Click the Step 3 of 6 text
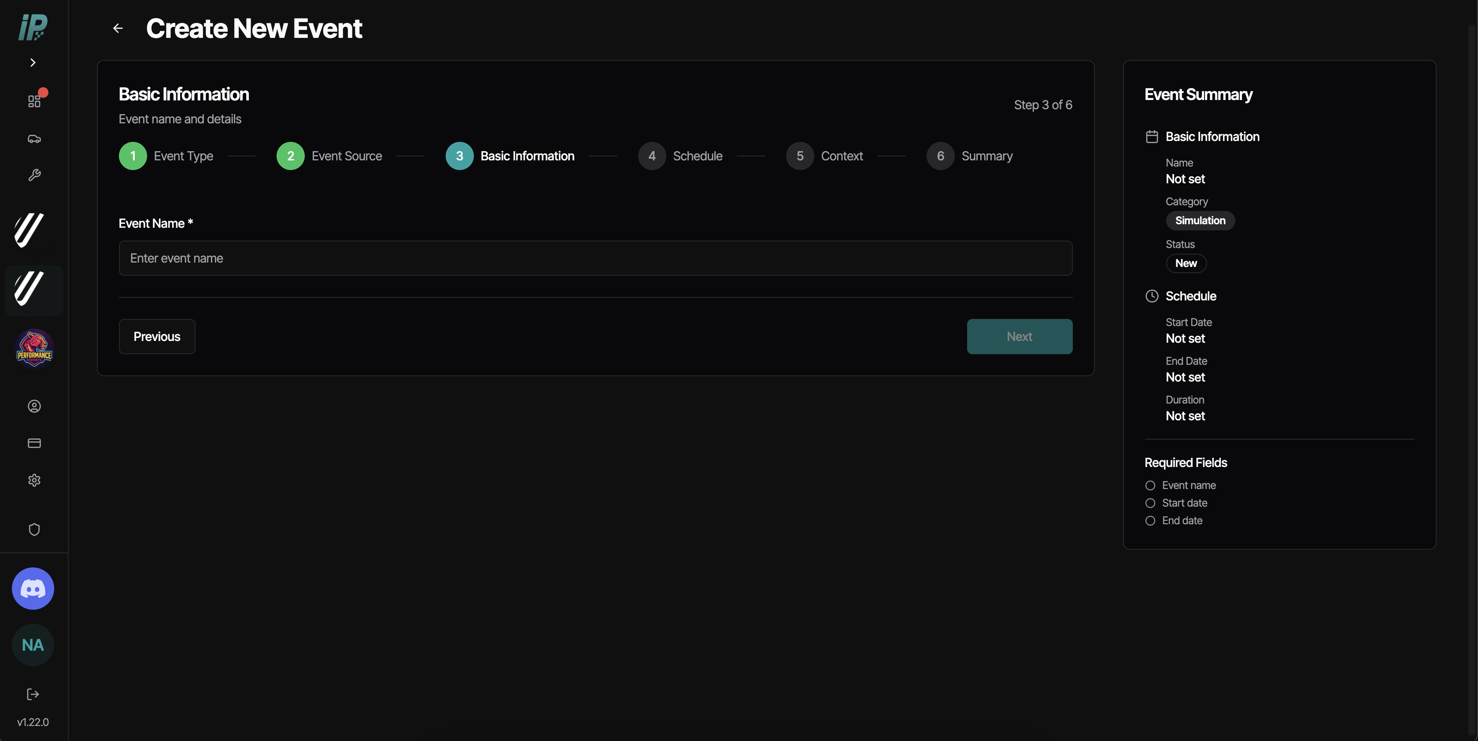The image size is (1478, 741). tap(1043, 105)
